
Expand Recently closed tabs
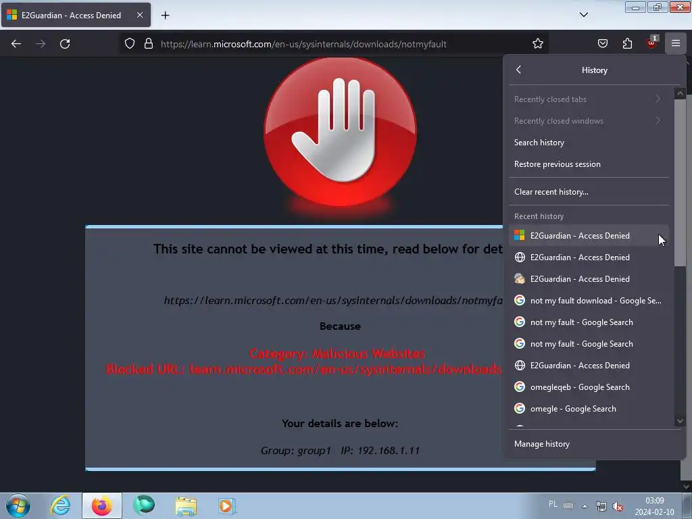(x=589, y=99)
